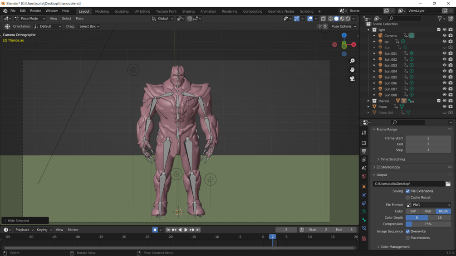Click the zoom magnifier icon in viewport
The image size is (456, 256).
tap(352, 61)
